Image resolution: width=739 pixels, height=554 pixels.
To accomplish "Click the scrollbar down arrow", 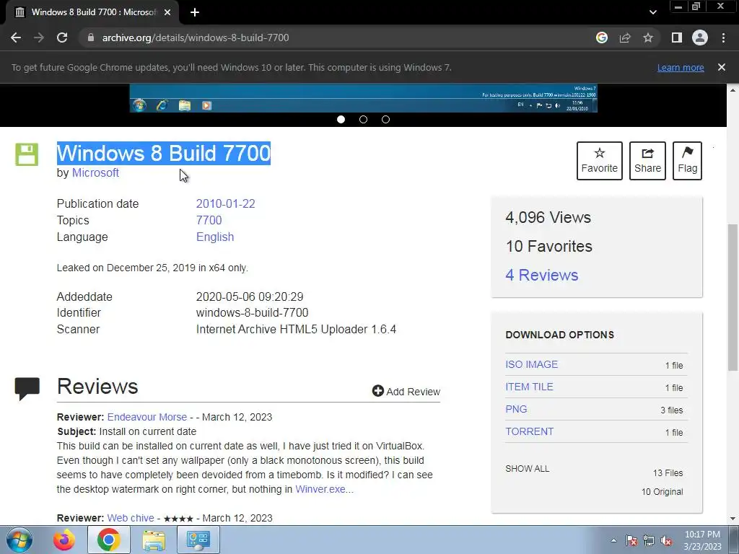I will 733,519.
